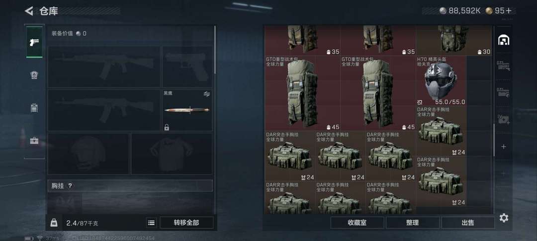Screen dimensions: 537x241
Task: Swap the 黑鹰 knife using the arrows icon
Action: (x=206, y=94)
